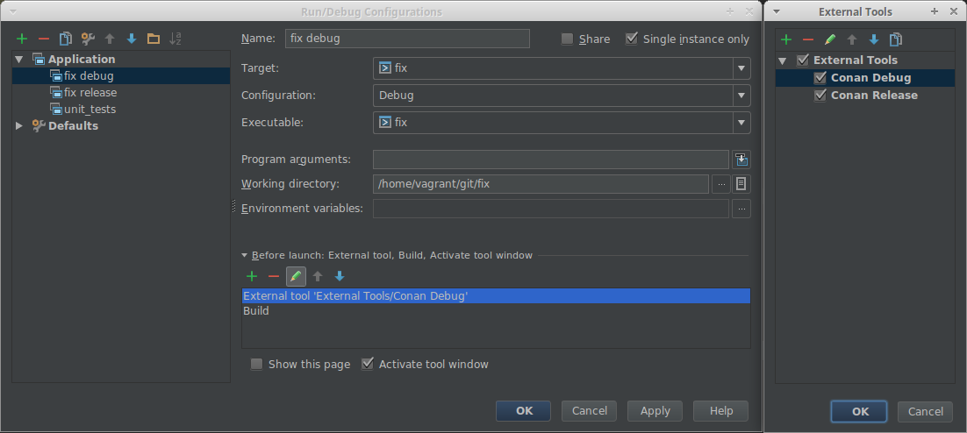
Task: Open the edit defaults wrench icon
Action: point(88,39)
